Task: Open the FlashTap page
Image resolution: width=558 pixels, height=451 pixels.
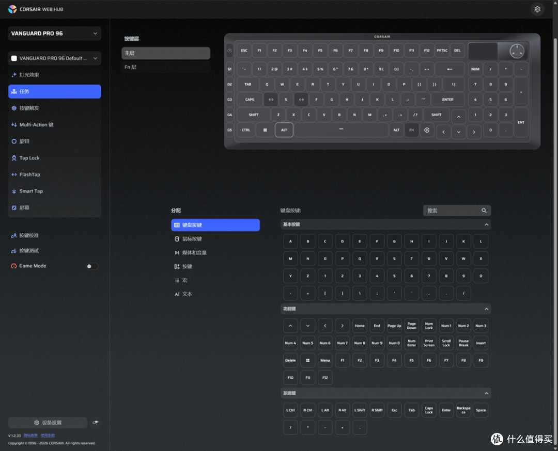Action: 54,174
